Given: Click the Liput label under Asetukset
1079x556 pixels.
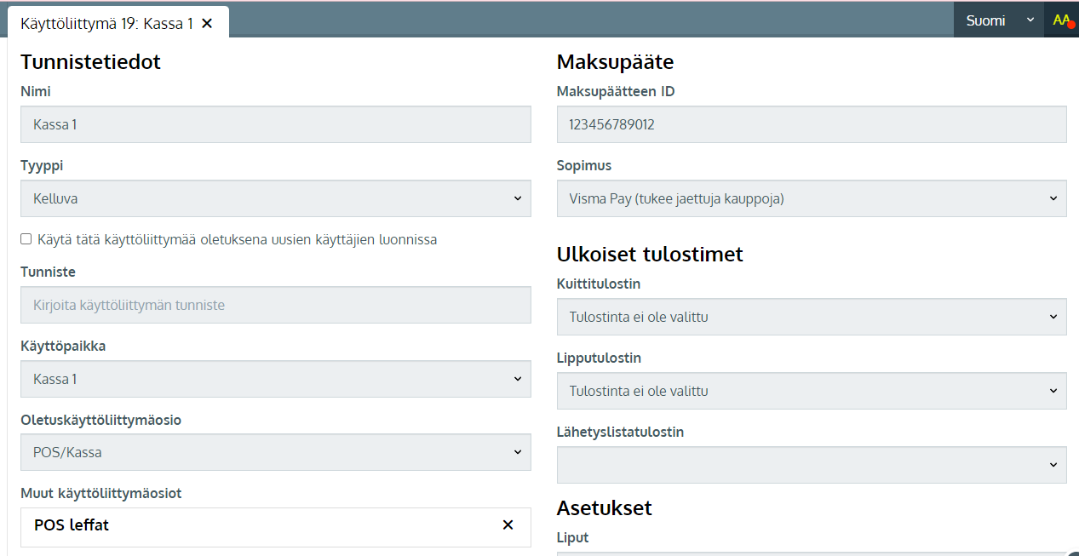Looking at the screenshot, I should pyautogui.click(x=572, y=537).
